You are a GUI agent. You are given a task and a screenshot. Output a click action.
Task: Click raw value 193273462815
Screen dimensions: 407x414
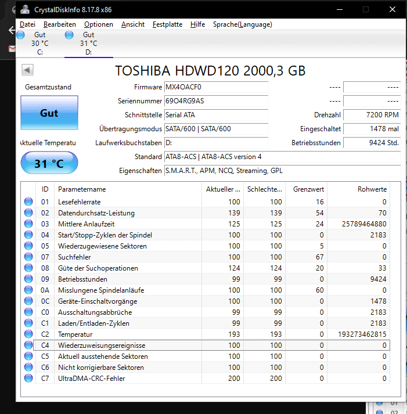362,334
